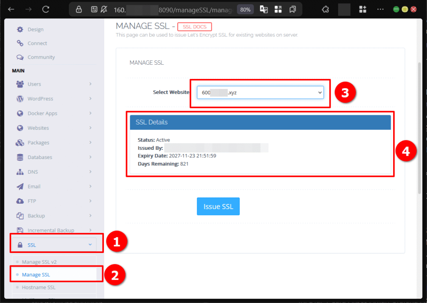Click the SSL padlock icon

click(20, 245)
